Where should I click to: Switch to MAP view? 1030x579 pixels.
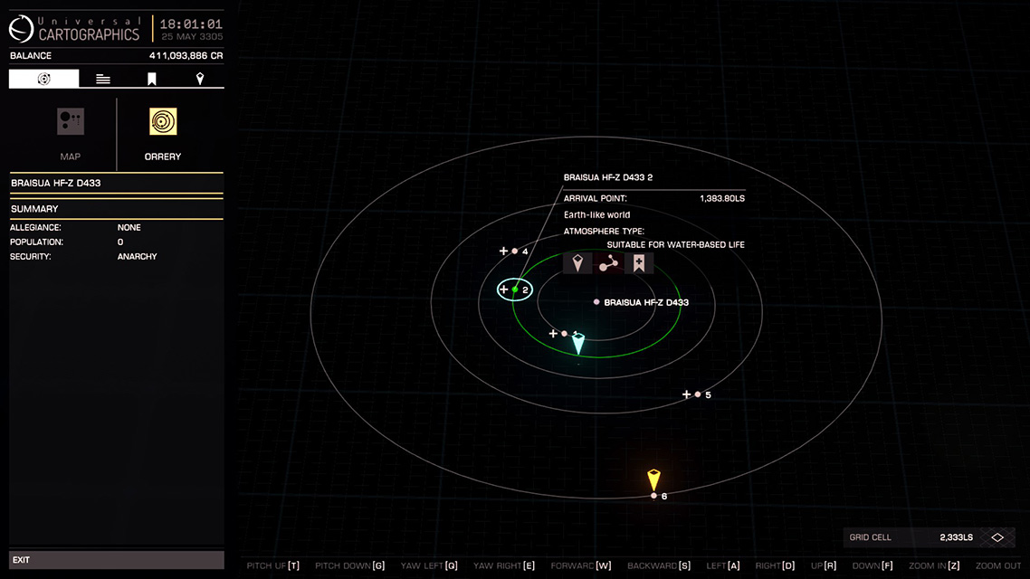point(71,134)
